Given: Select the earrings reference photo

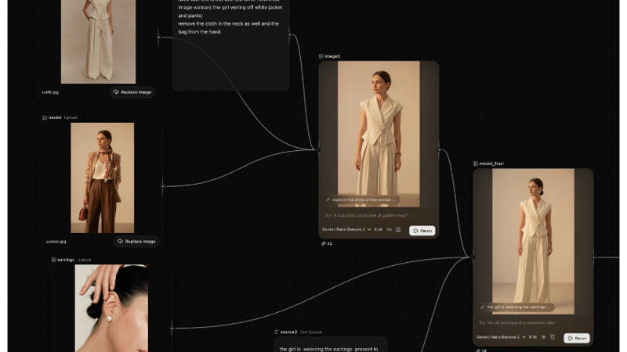Looking at the screenshot, I should (x=111, y=308).
